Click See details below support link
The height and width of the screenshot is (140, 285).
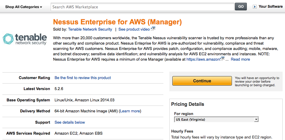coord(70,122)
